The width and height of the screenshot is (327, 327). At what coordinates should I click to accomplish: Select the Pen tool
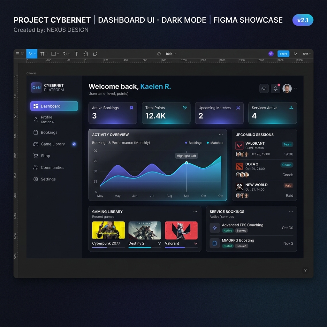[x=65, y=54]
